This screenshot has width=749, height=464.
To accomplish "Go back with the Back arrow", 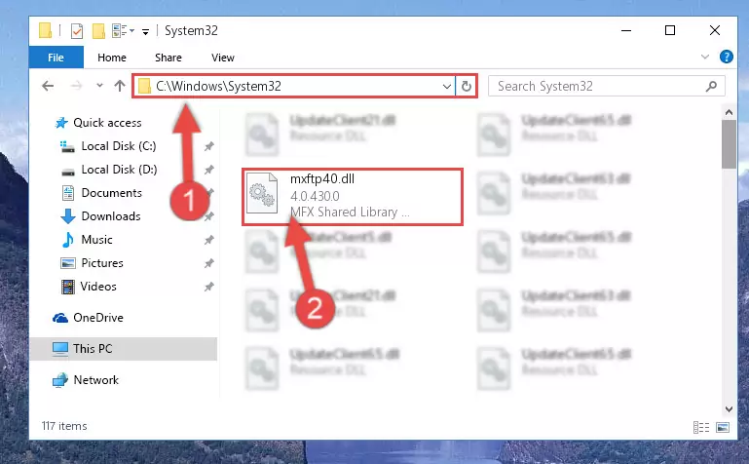I will tap(48, 86).
